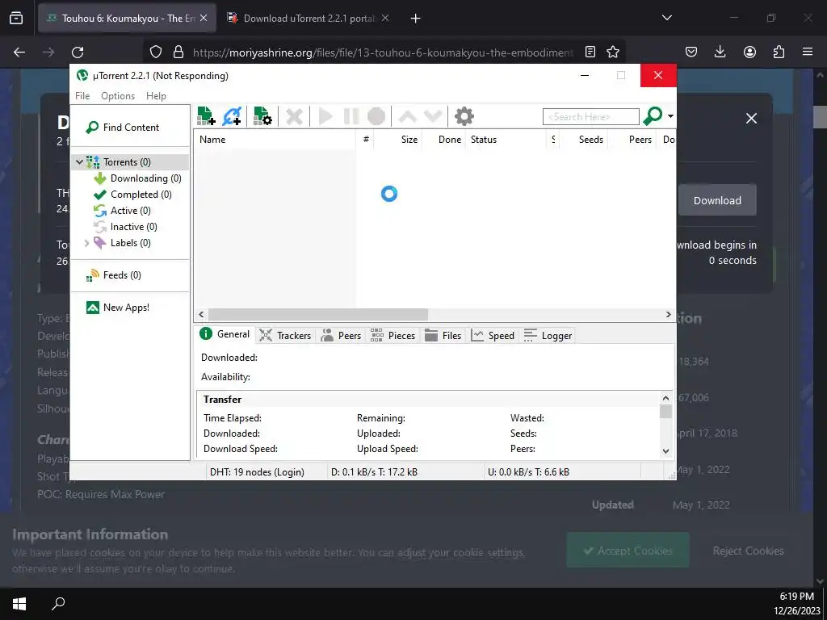Viewport: 827px width, 620px height.
Task: Open the Help menu in uTorrent
Action: pos(156,96)
